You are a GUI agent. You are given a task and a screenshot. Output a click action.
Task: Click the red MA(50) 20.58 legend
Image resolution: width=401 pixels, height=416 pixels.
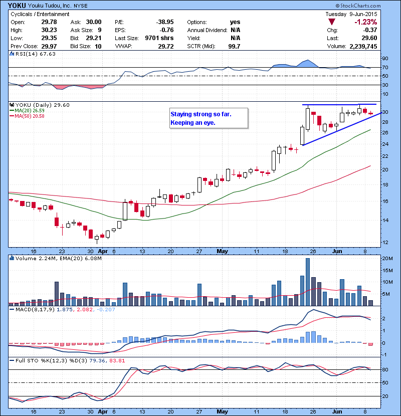(x=27, y=116)
